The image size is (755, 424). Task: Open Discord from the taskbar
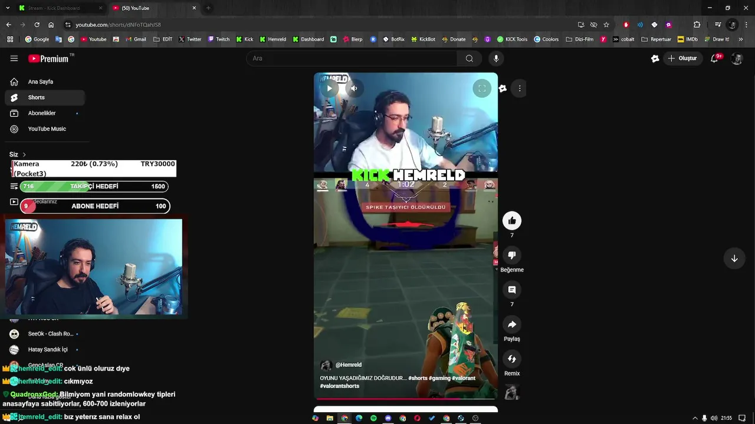pyautogui.click(x=388, y=418)
